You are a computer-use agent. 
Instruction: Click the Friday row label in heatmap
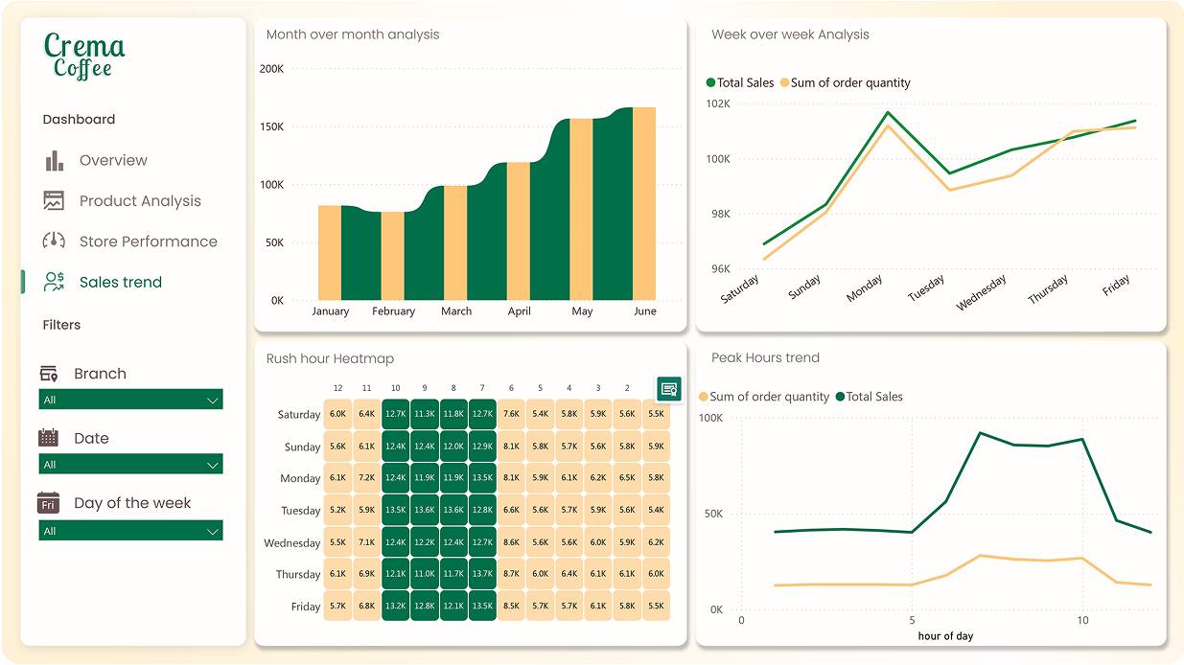click(306, 607)
